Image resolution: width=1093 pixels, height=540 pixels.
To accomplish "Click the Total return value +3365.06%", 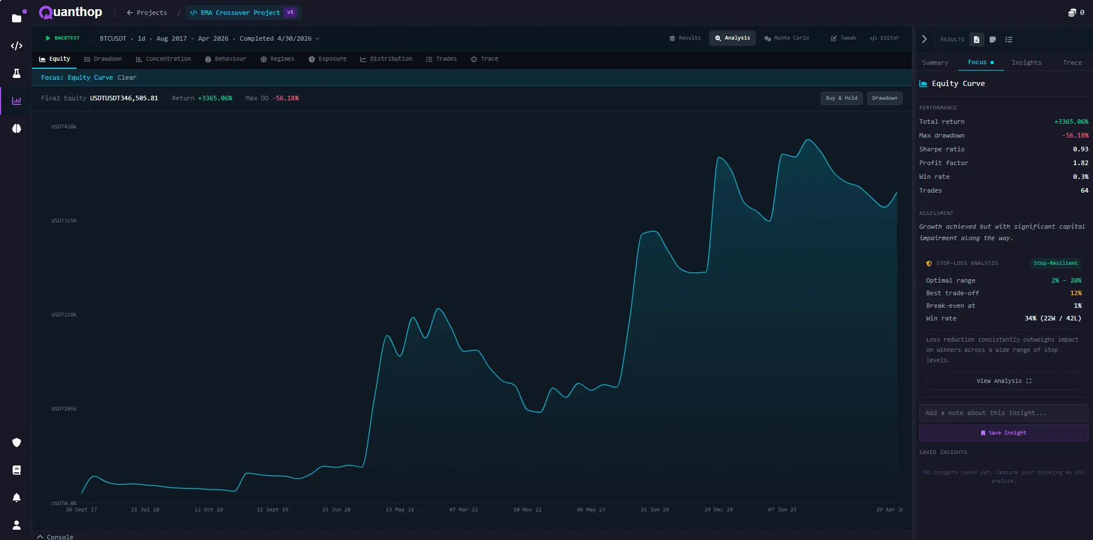I will (1071, 122).
